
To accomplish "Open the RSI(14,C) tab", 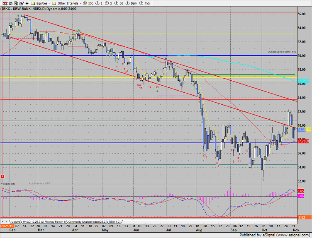I will click(115, 222).
